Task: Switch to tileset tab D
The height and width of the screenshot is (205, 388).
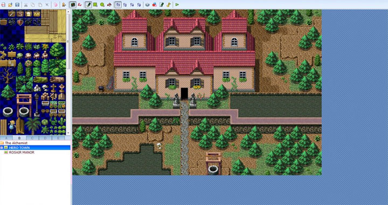Action: point(45,138)
